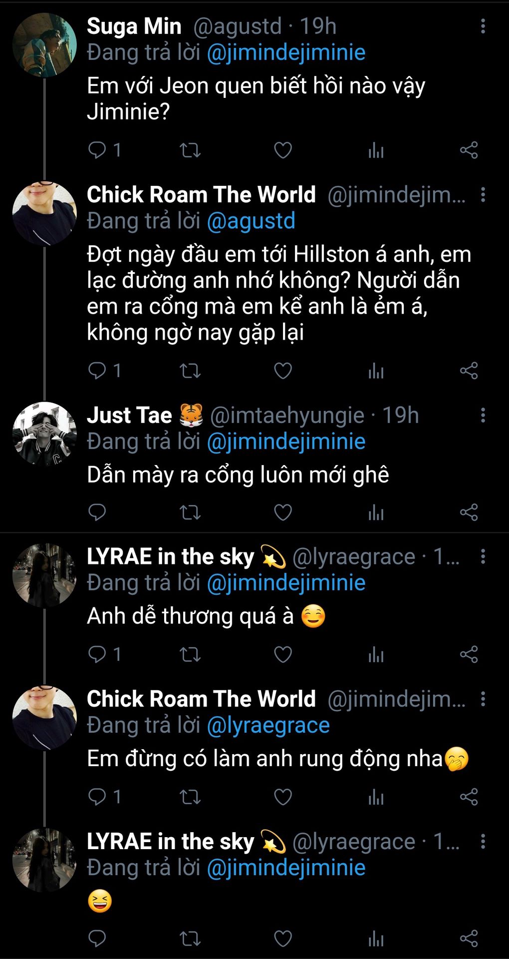
Task: Open the 'Just Tae' display name
Action: click(129, 415)
